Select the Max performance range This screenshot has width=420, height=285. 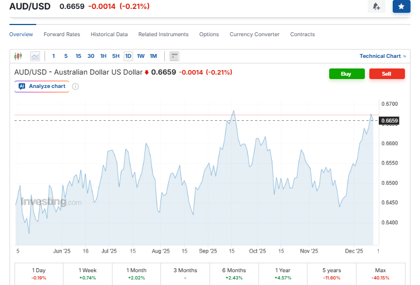click(x=380, y=274)
